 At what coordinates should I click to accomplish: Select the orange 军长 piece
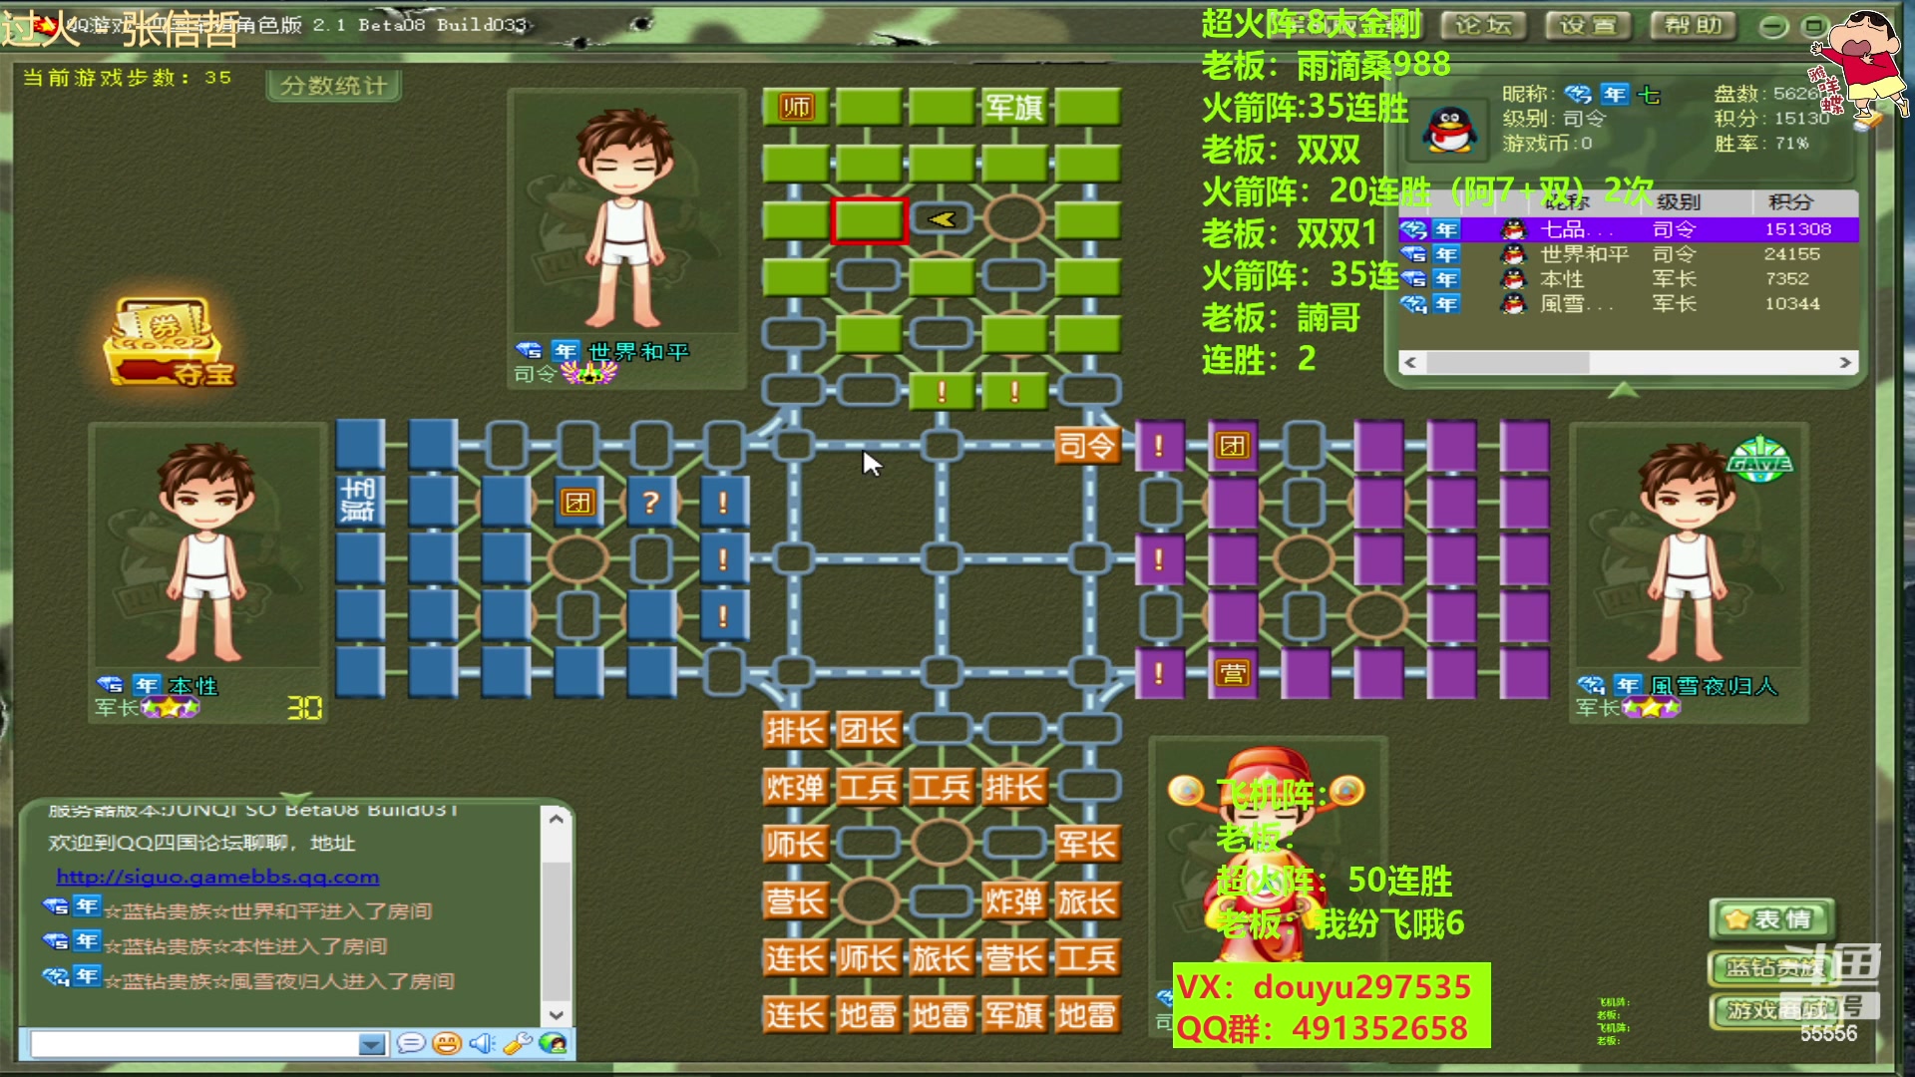pos(1086,845)
